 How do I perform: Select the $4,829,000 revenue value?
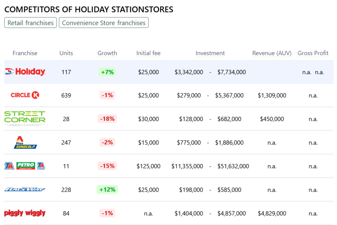coord(272,213)
